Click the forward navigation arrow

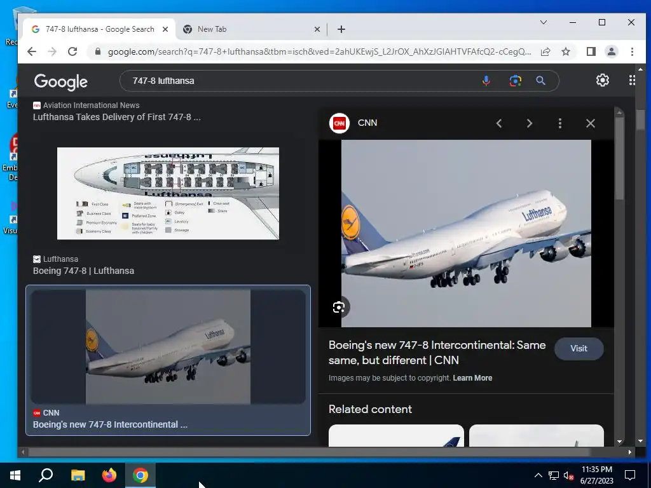tap(52, 51)
